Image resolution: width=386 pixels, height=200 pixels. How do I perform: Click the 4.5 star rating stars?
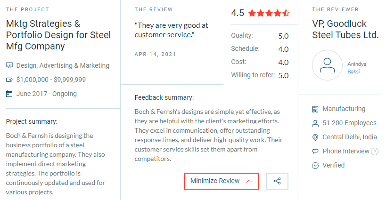269,13
